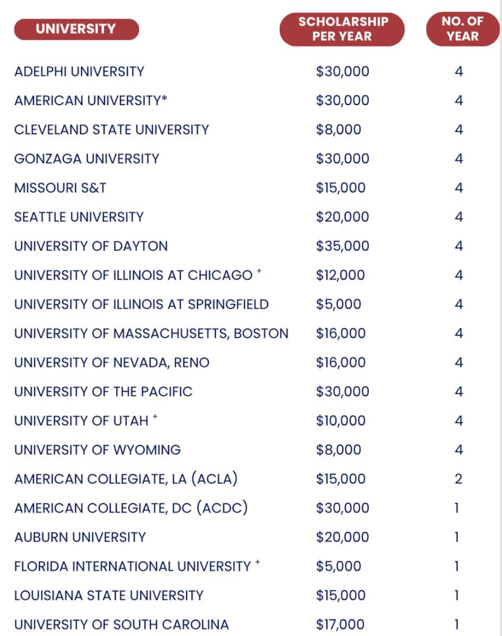Select Adelphi University row name
Screen dimensions: 502x636
pyautogui.click(x=79, y=71)
